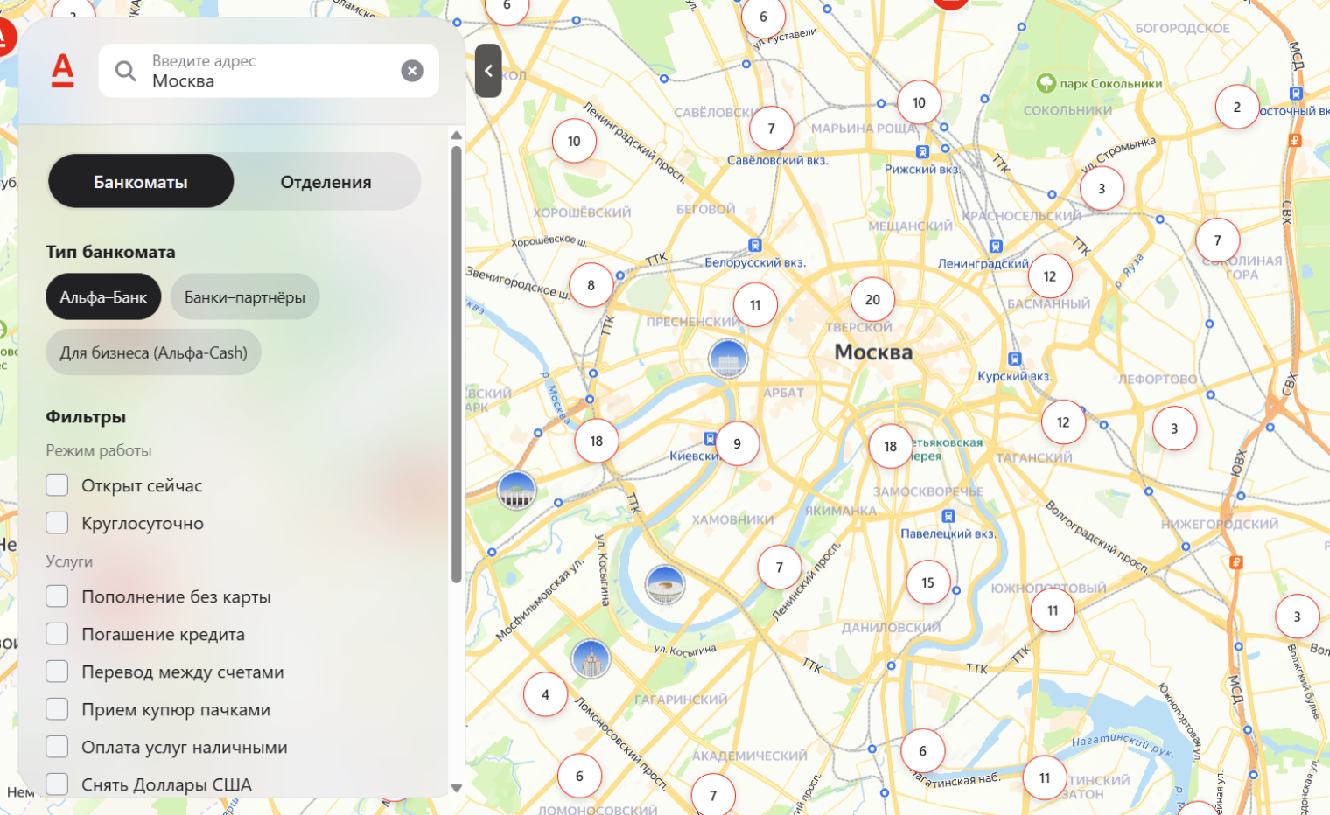Check Прием купюр пачками
The height and width of the screenshot is (815, 1330).
(57, 709)
